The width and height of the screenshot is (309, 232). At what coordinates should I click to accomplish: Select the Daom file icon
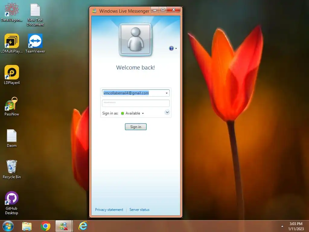[12, 138]
